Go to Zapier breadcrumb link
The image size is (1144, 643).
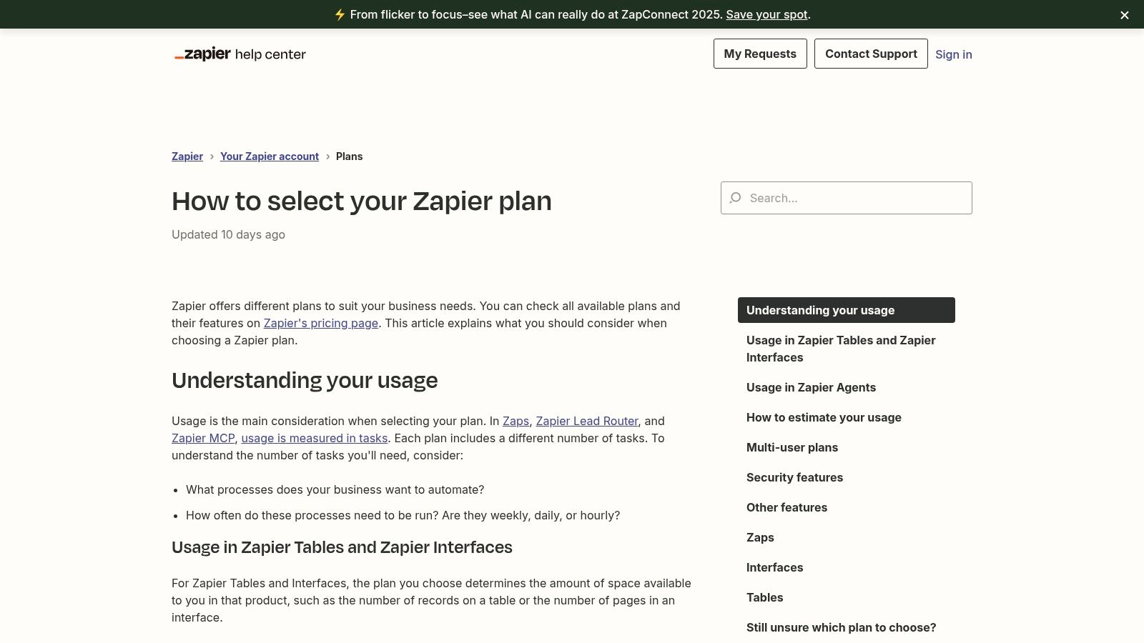click(187, 156)
